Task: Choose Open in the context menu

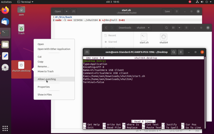Action: coord(54,44)
